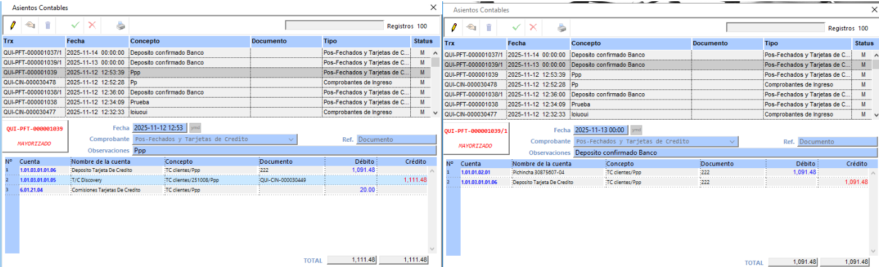Select the Prueba row in right window list

coord(581,105)
